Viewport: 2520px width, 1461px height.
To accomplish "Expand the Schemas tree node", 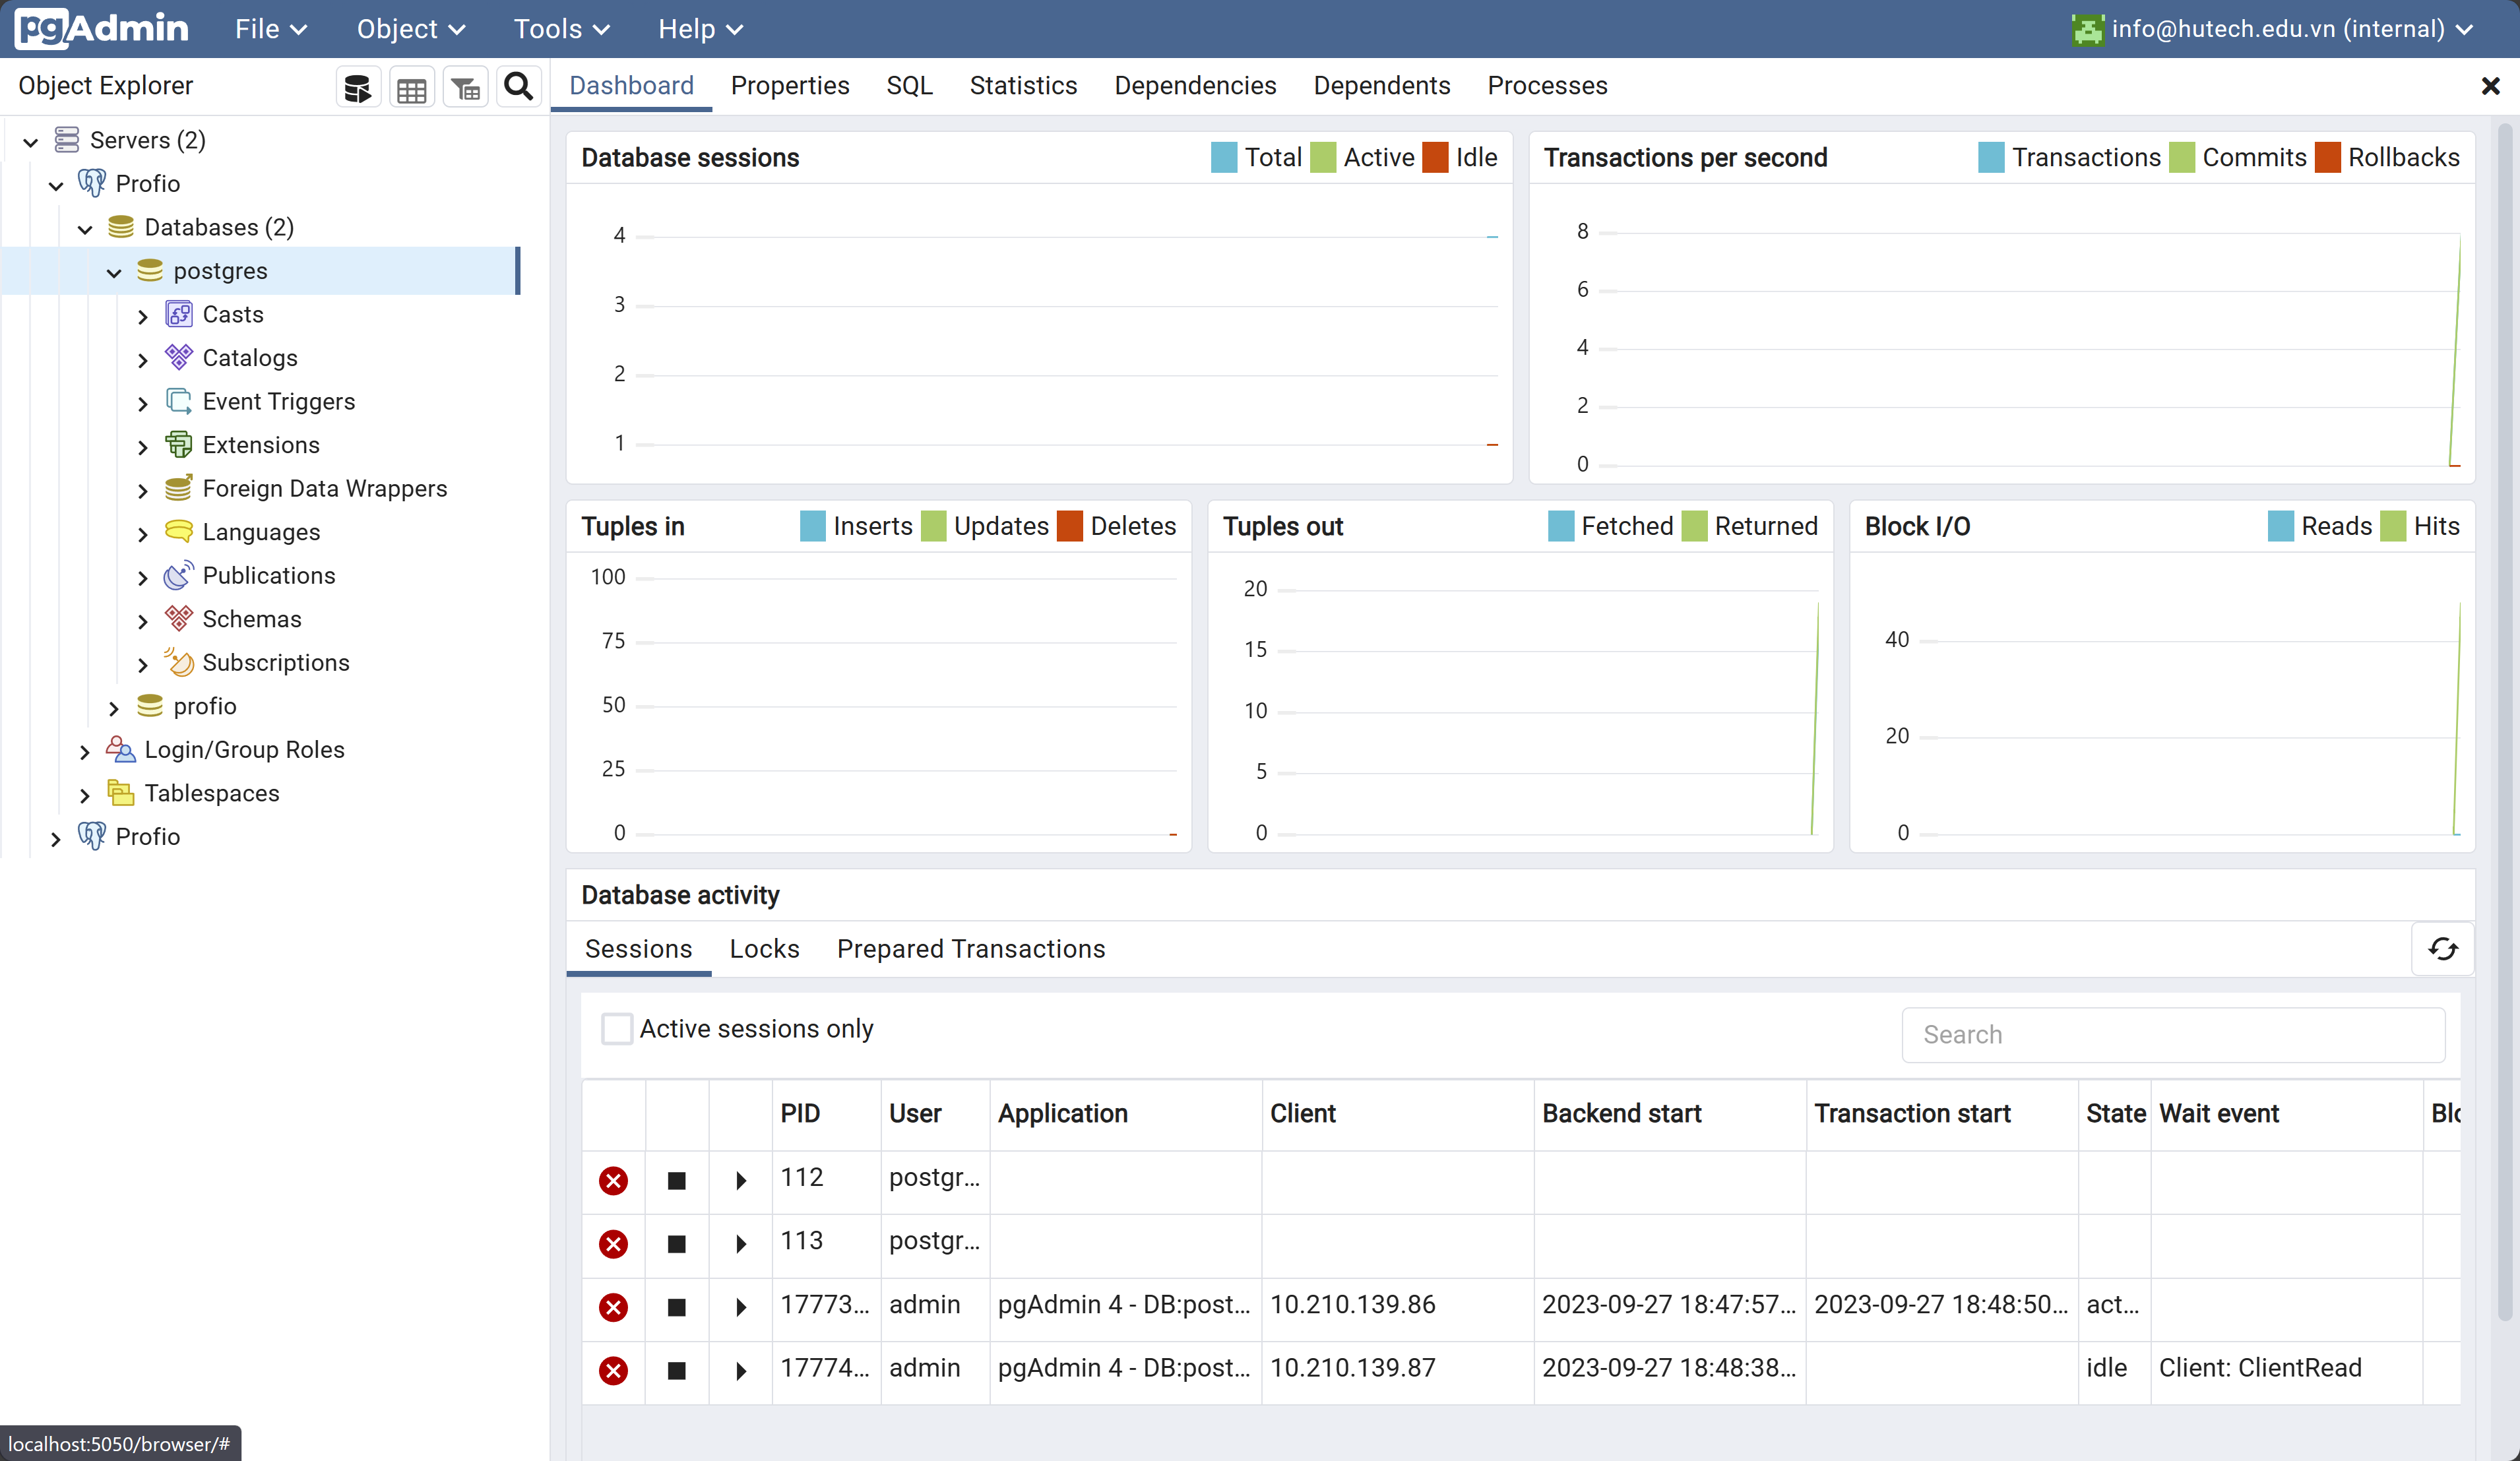I will coord(143,621).
